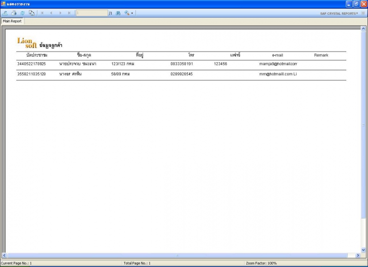Click the Total Page No. status entry

click(137, 263)
